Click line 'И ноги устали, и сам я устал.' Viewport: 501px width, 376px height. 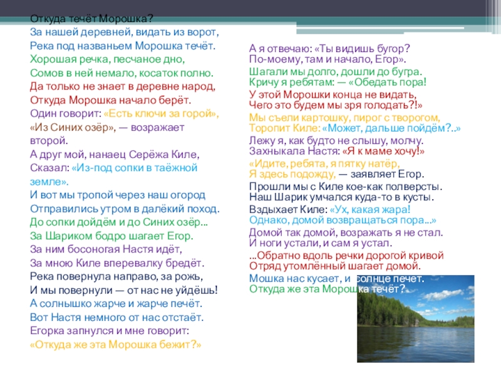321,243
